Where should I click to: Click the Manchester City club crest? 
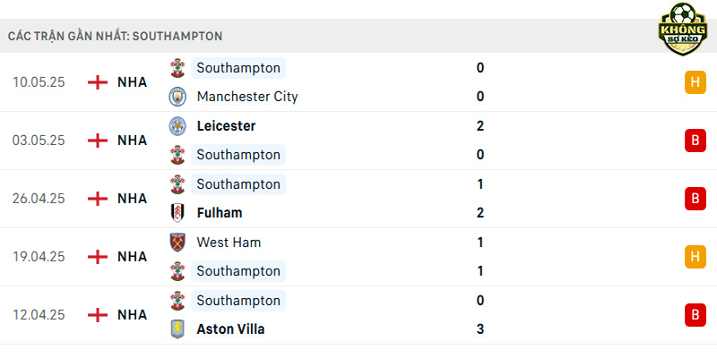click(177, 97)
